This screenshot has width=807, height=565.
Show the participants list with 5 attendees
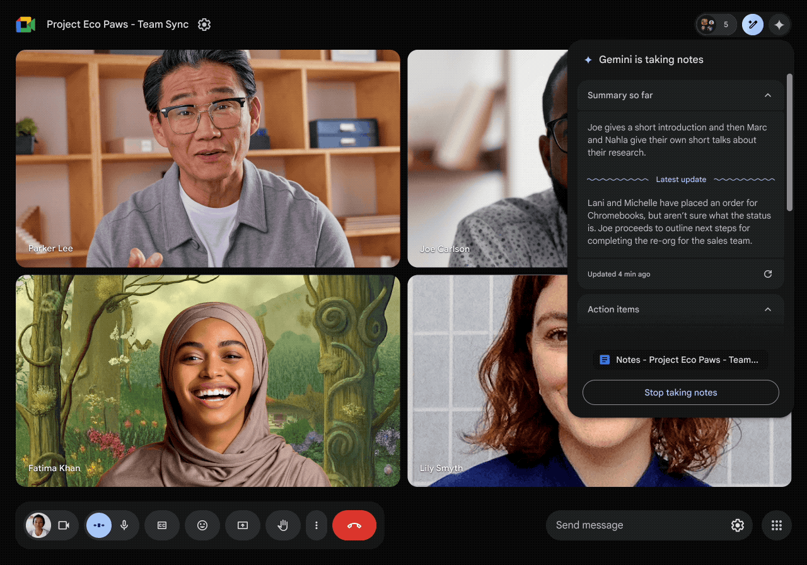click(716, 25)
